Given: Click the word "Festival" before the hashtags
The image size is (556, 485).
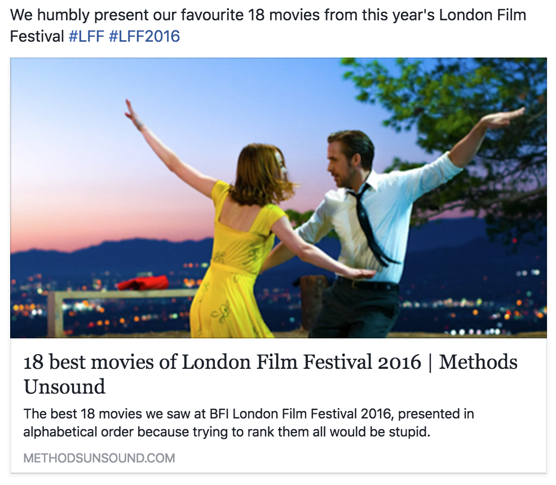Looking at the screenshot, I should pos(37,37).
